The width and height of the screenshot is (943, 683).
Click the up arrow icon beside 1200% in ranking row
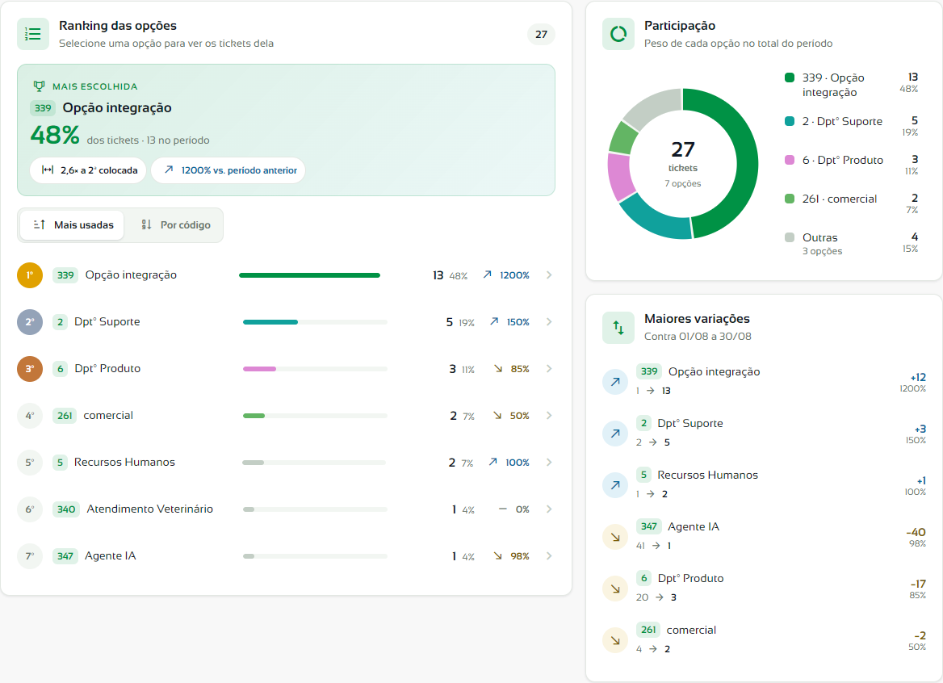click(x=487, y=274)
